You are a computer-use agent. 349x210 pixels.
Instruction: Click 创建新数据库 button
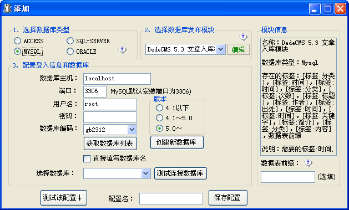177,142
